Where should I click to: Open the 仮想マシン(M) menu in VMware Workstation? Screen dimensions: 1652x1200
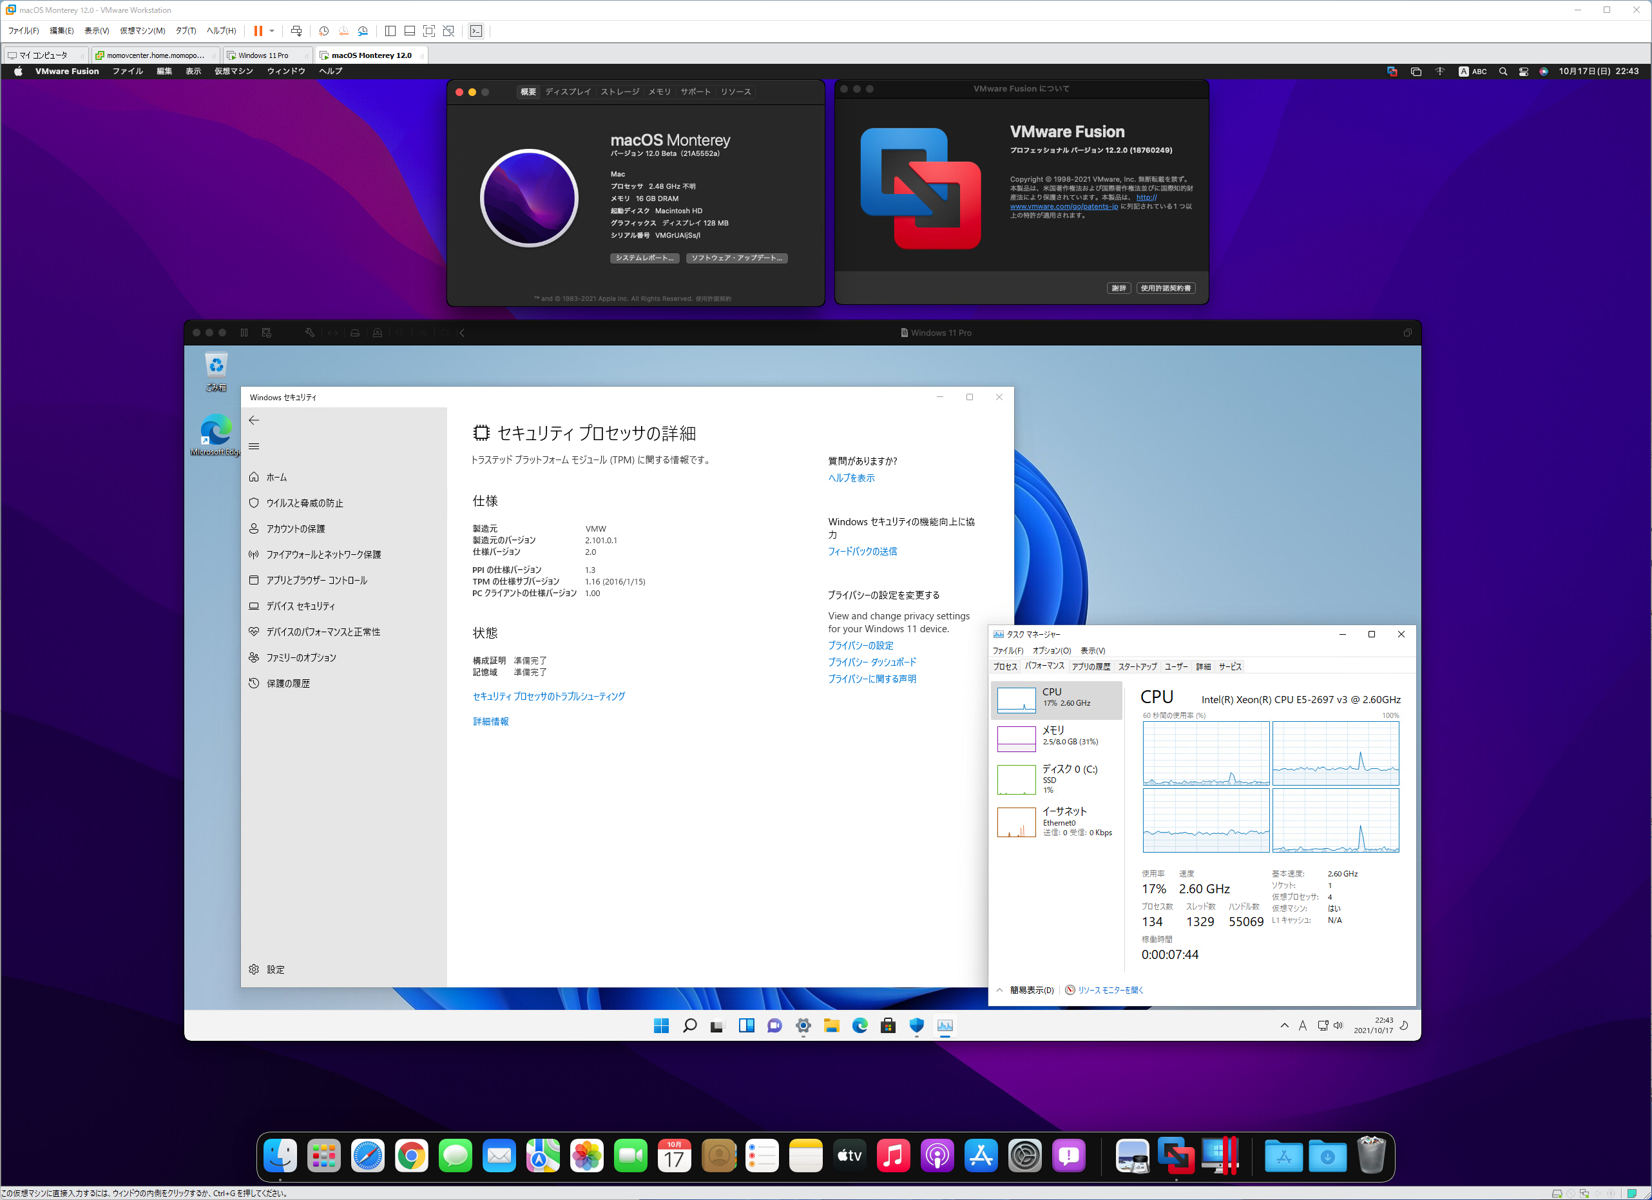pyautogui.click(x=142, y=30)
